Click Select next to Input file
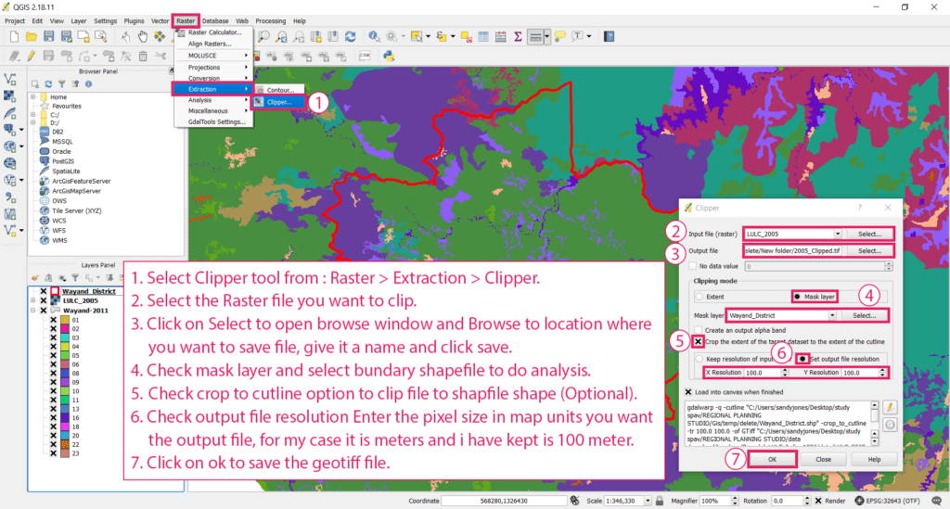 click(869, 234)
